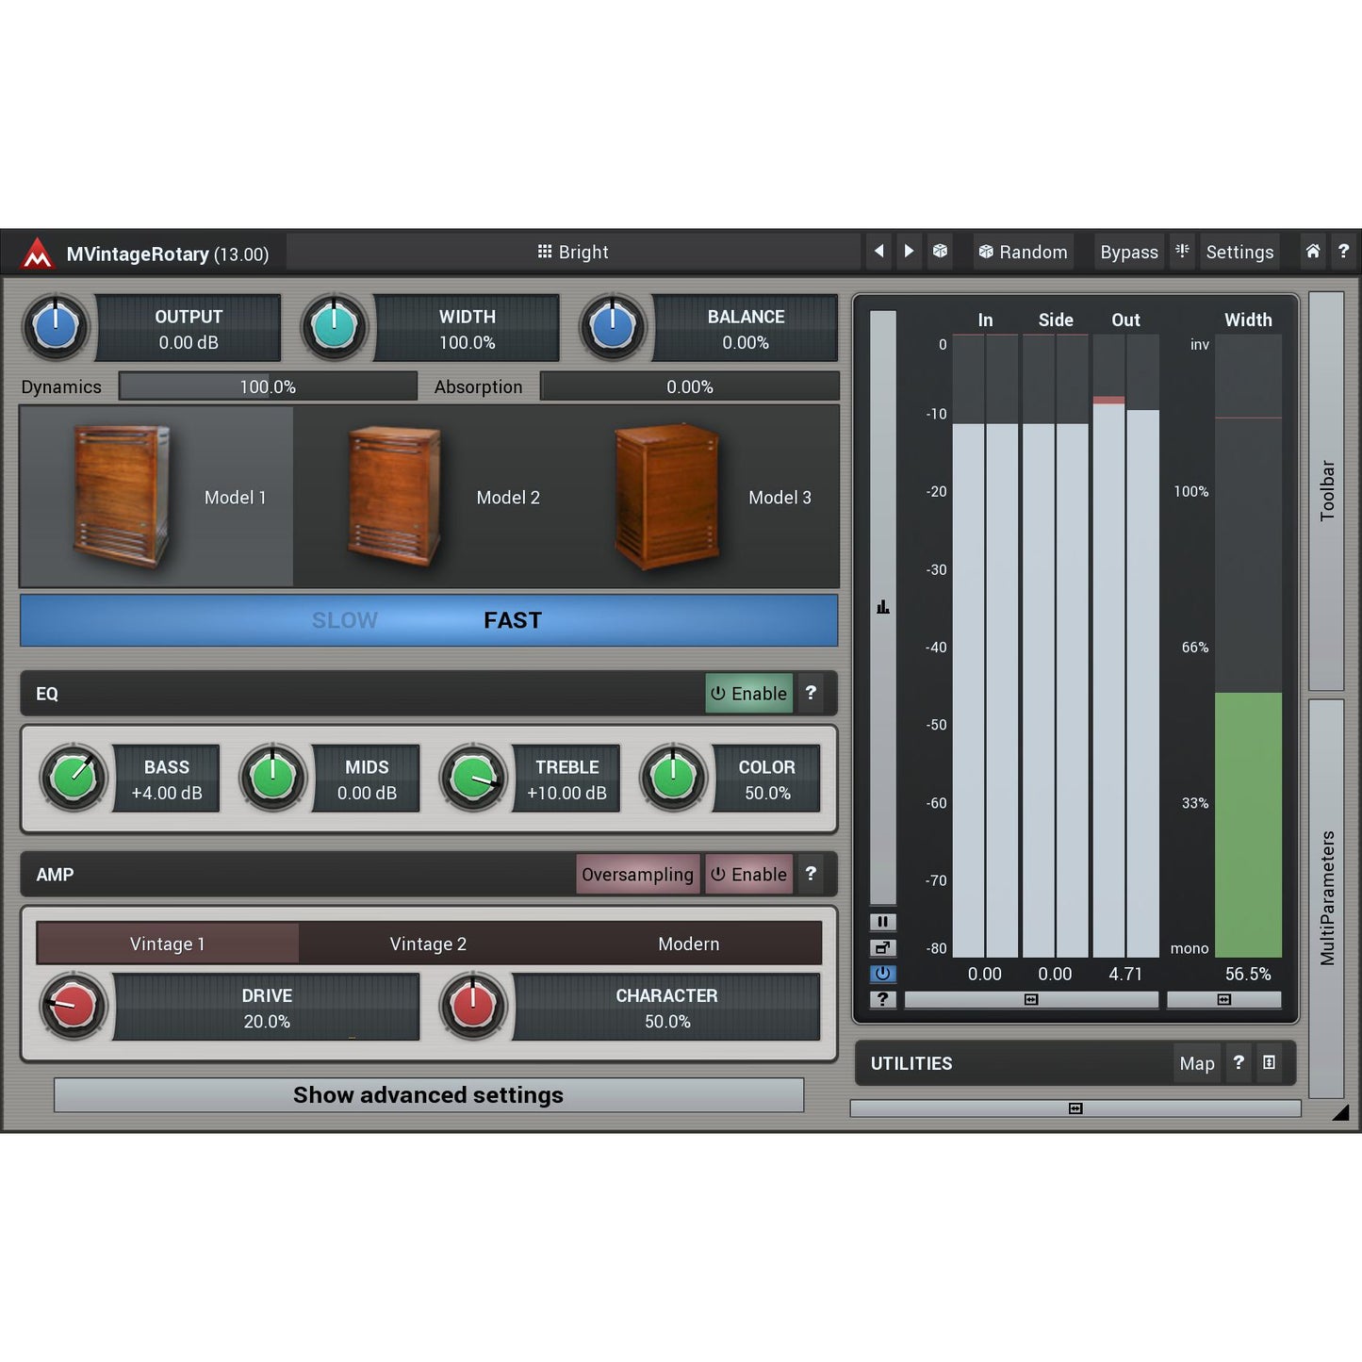
Task: Open the home icon in header
Action: [1312, 252]
